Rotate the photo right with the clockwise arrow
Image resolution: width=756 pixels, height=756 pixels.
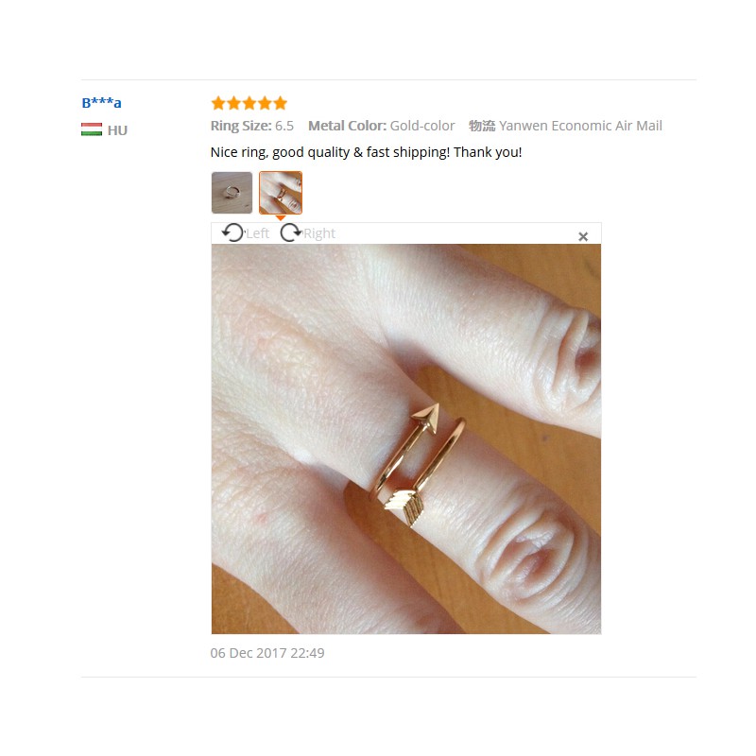pyautogui.click(x=291, y=232)
